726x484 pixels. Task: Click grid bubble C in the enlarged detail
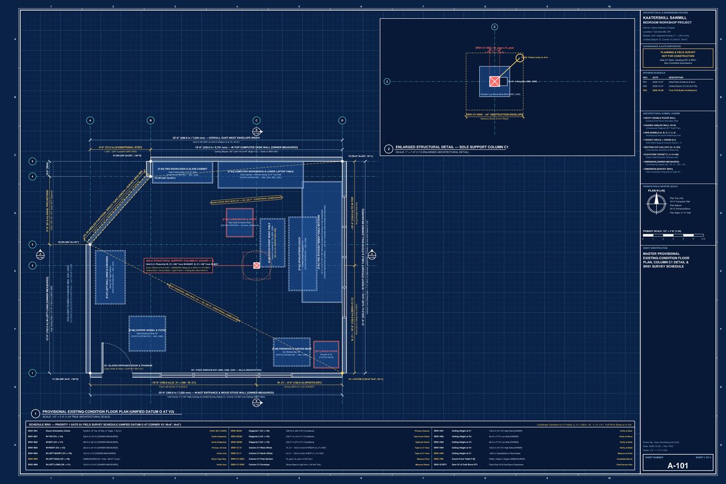[x=494, y=27]
